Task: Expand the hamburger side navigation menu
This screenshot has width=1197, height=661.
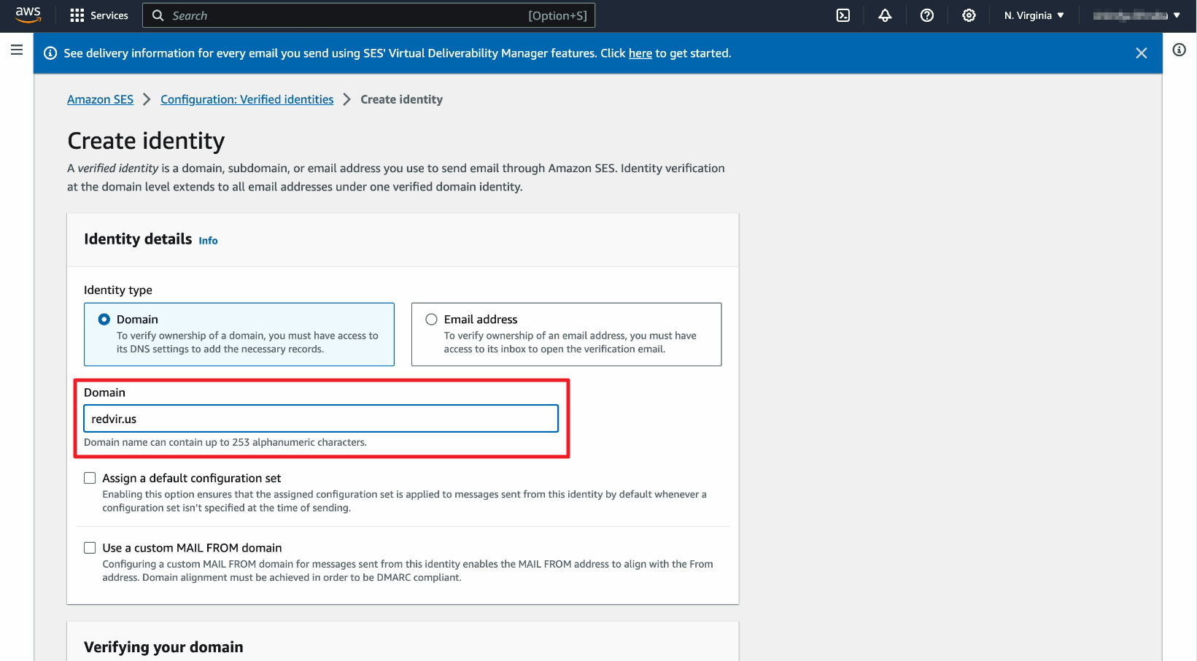Action: 17,50
